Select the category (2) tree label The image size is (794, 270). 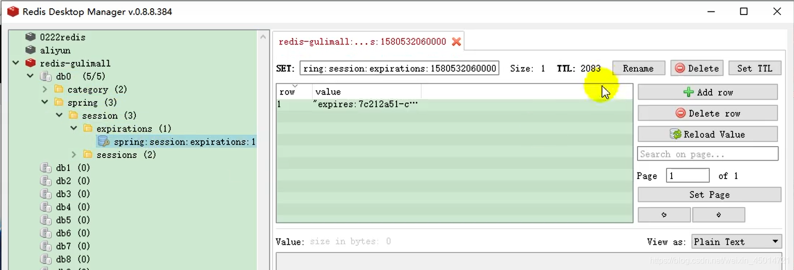[x=97, y=89]
